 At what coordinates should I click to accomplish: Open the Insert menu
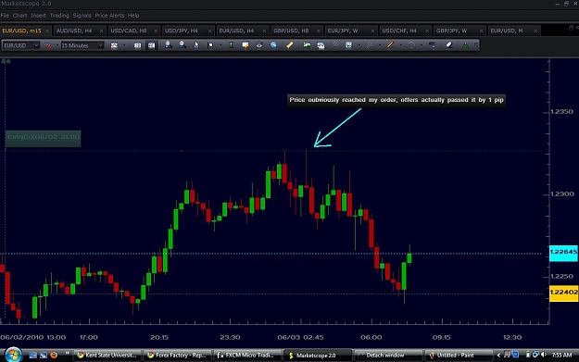coord(38,16)
